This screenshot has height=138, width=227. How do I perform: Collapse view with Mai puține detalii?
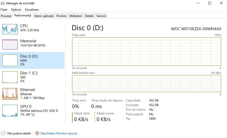[x=19, y=133]
